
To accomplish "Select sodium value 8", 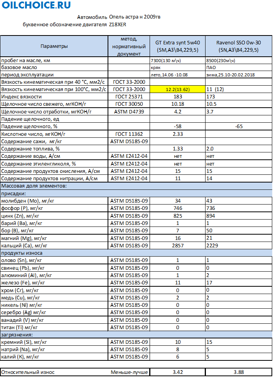I will tap(178, 349).
